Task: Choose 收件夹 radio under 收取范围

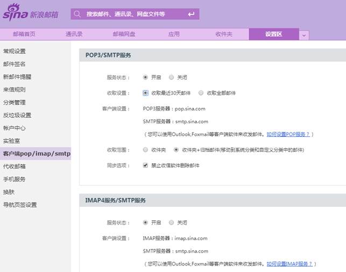Action: pyautogui.click(x=146, y=150)
